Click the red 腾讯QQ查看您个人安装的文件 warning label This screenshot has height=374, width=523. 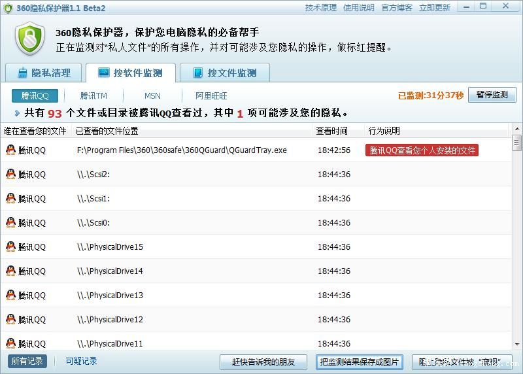422,150
